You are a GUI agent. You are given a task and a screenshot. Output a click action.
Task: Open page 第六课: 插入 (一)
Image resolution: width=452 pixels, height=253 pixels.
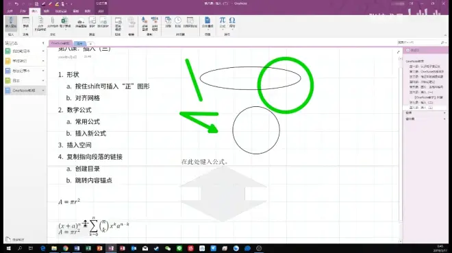tap(421, 93)
